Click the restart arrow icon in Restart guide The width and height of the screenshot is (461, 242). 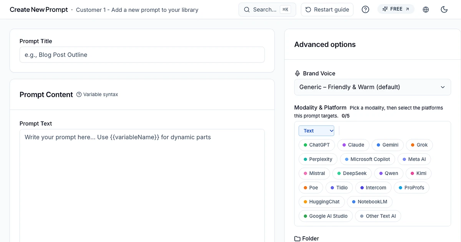point(308,10)
